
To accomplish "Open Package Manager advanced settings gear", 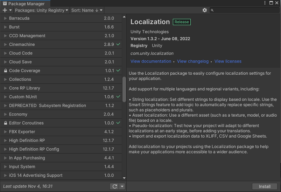I will [x=205, y=10].
